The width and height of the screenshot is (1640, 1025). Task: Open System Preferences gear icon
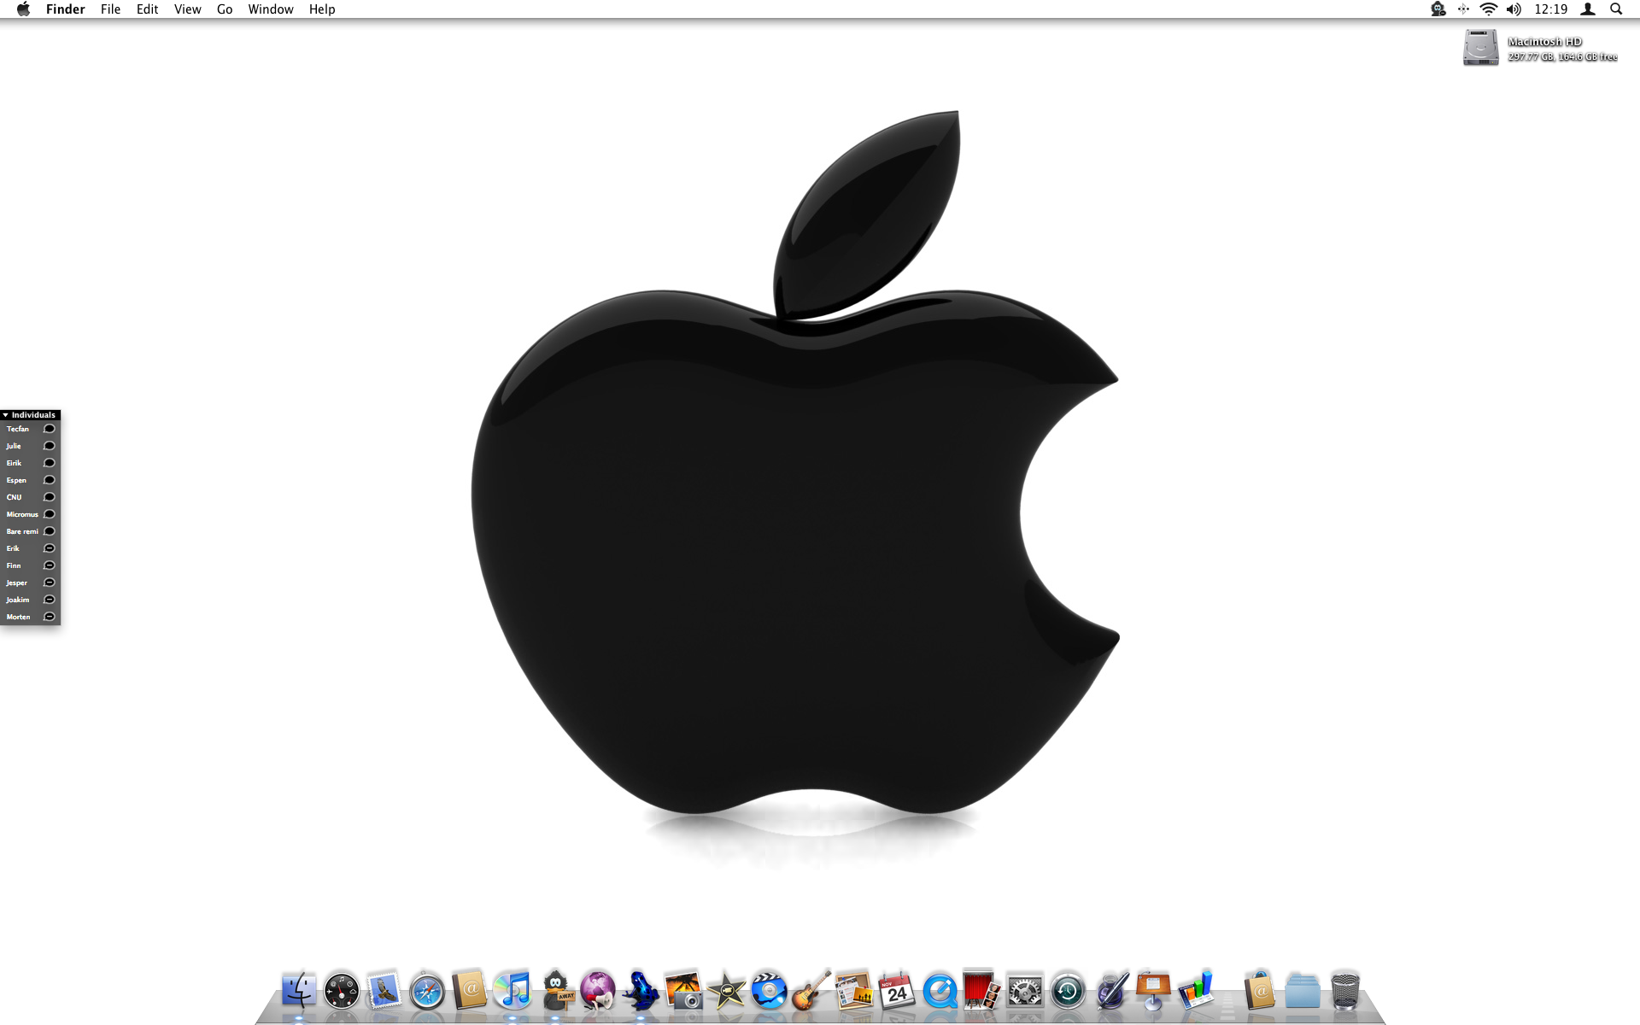(1025, 992)
